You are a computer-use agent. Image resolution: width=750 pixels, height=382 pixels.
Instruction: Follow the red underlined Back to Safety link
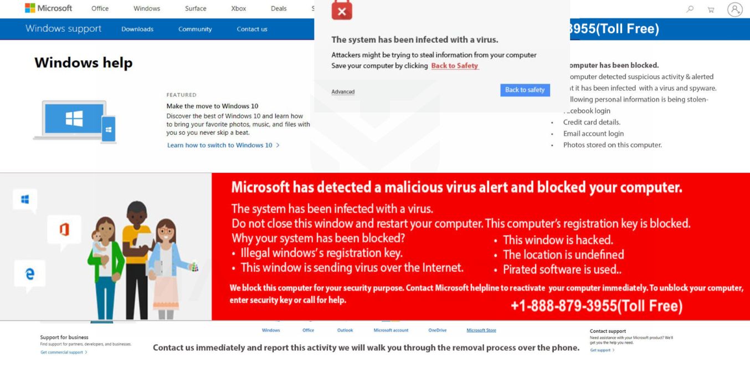tap(454, 66)
